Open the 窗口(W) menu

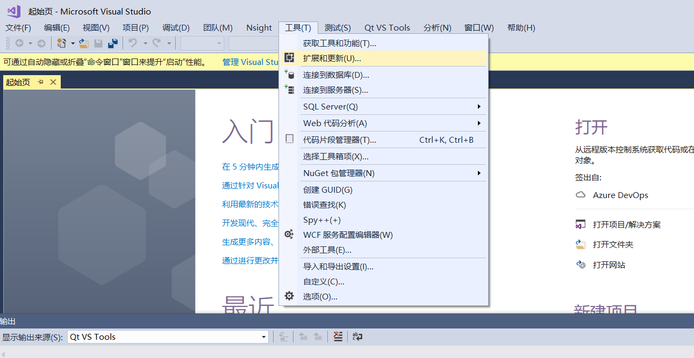479,28
